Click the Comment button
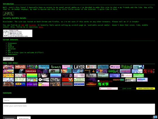This screenshot has width=158, height=119. 9,118
